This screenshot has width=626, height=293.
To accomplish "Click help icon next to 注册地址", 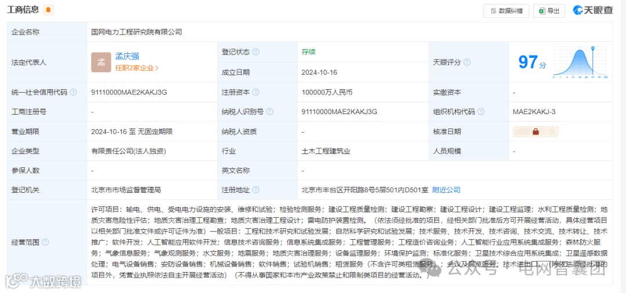I will [x=256, y=190].
